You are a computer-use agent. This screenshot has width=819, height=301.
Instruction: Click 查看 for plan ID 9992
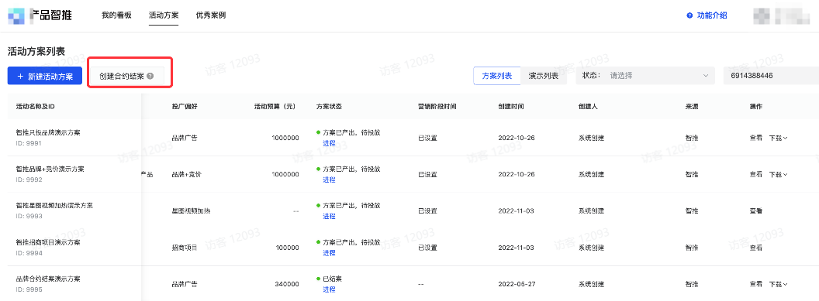coord(756,174)
